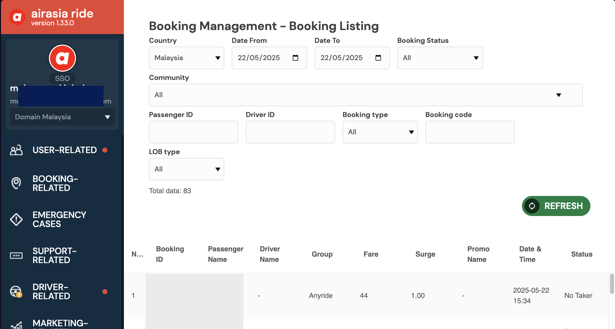This screenshot has height=329, width=615.
Task: Click the airasia ride logo icon
Action: coord(17,17)
